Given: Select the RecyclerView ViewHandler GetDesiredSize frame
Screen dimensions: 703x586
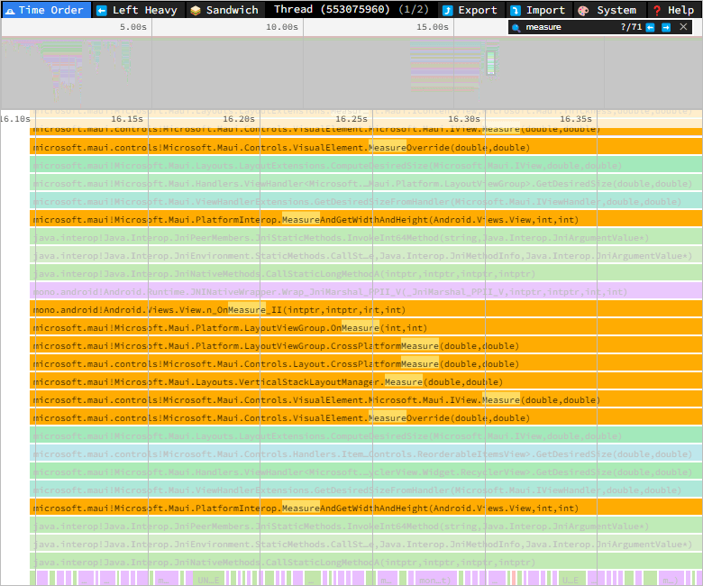Looking at the screenshot, I should point(366,472).
